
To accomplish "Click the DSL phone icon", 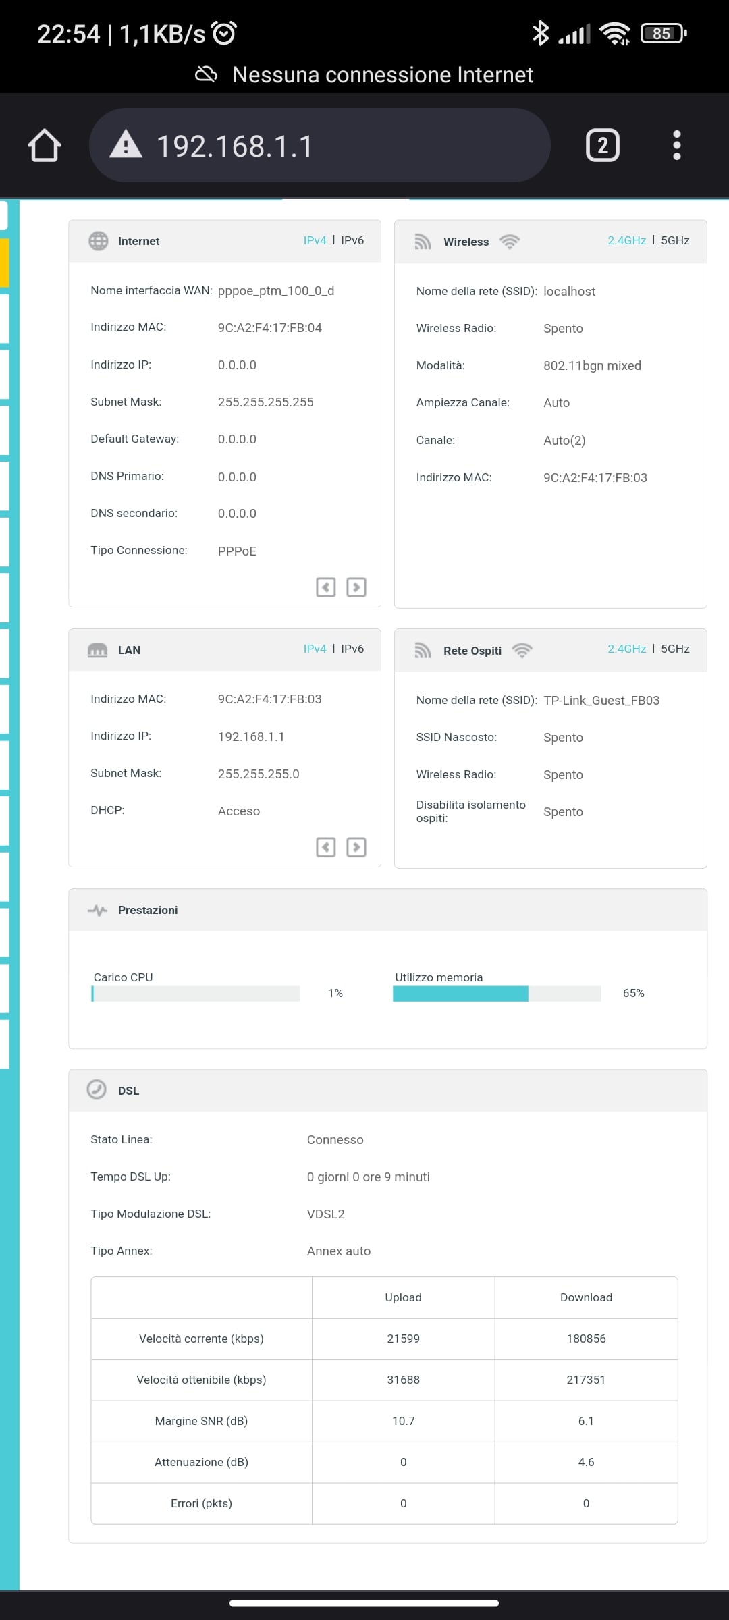I will (97, 1090).
